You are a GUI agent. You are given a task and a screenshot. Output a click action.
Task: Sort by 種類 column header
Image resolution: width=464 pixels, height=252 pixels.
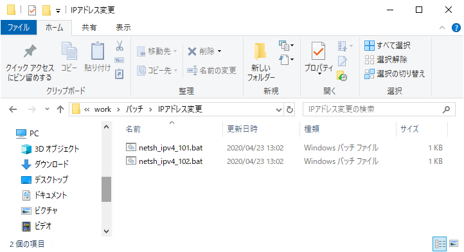coord(312,129)
